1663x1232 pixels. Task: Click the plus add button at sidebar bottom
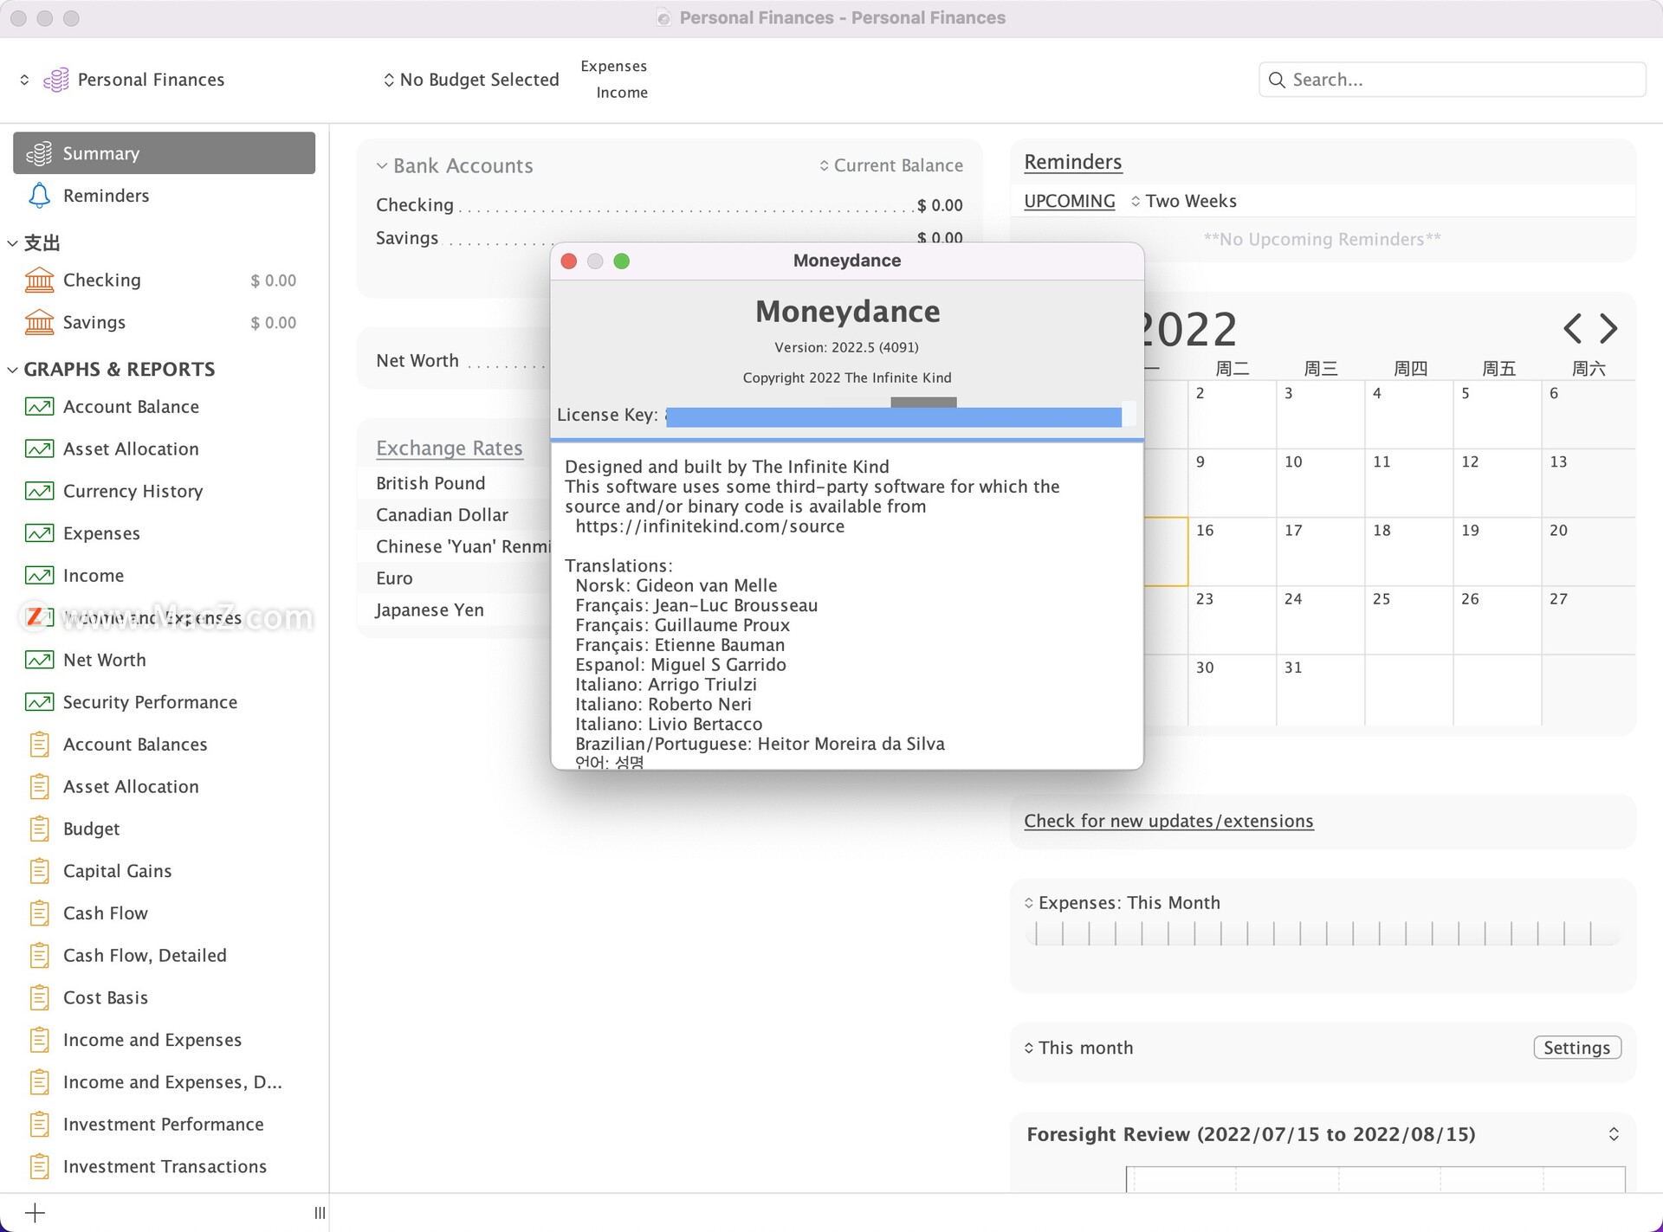pos(35,1213)
